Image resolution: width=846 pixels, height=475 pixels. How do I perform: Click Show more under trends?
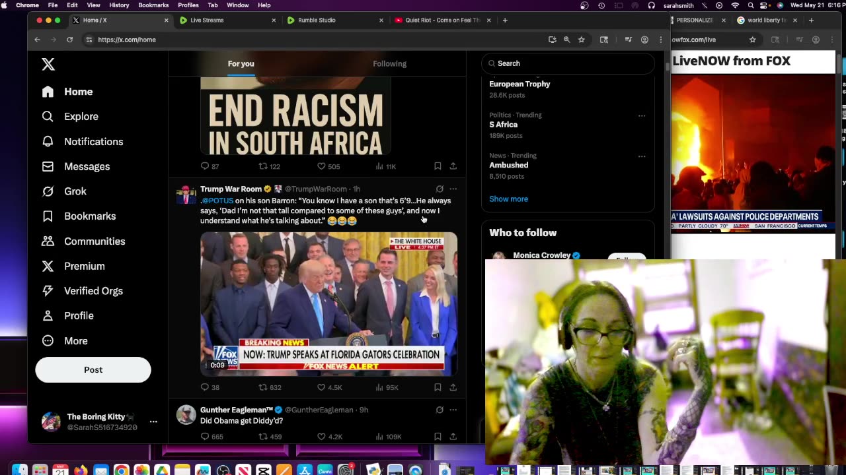(x=508, y=199)
